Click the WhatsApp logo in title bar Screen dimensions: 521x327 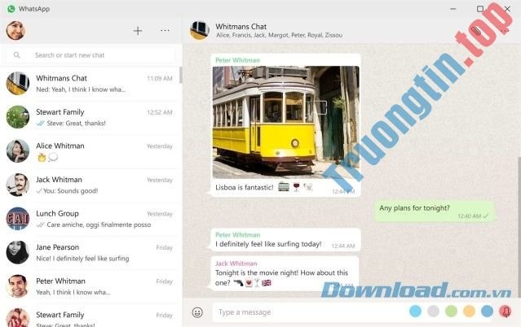11,9
